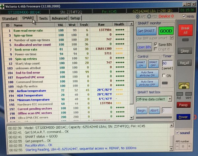This screenshot has width=198, height=156.
Task: Click the Rd indicator box
Action: [x=180, y=94]
